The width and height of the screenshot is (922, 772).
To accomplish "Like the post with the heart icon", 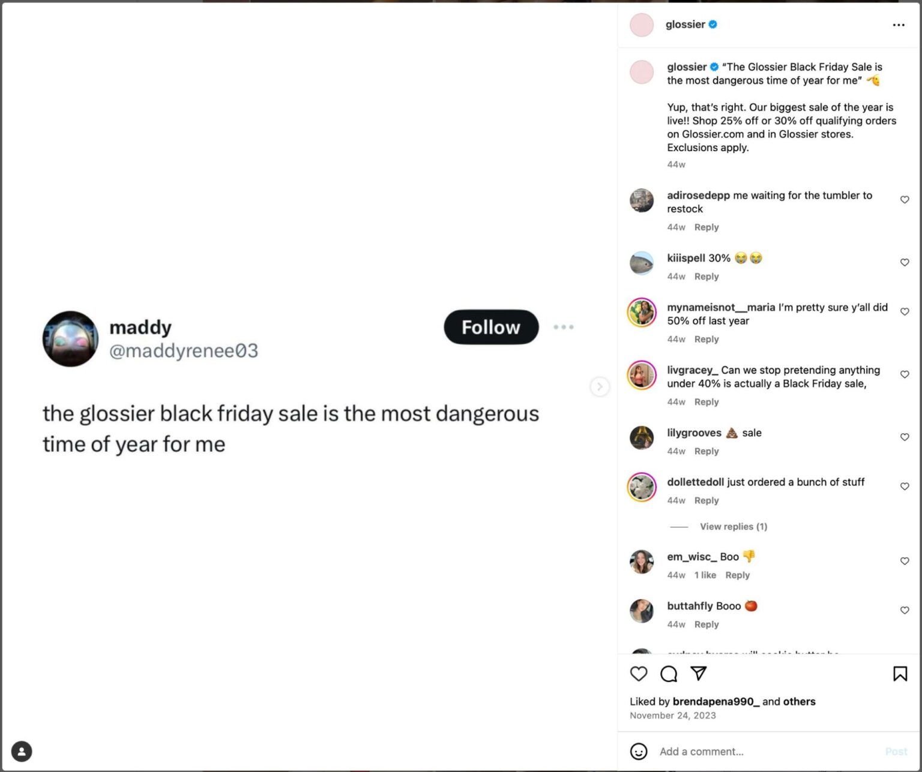I will pyautogui.click(x=639, y=674).
